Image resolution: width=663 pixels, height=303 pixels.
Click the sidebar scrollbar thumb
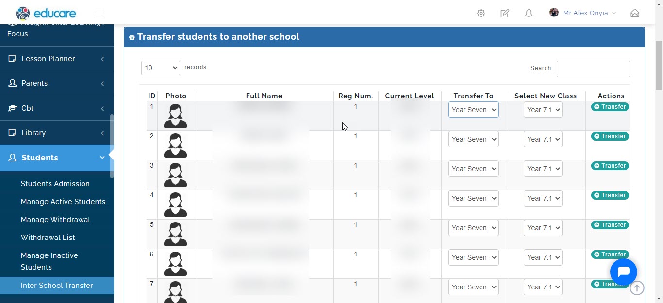(x=112, y=146)
